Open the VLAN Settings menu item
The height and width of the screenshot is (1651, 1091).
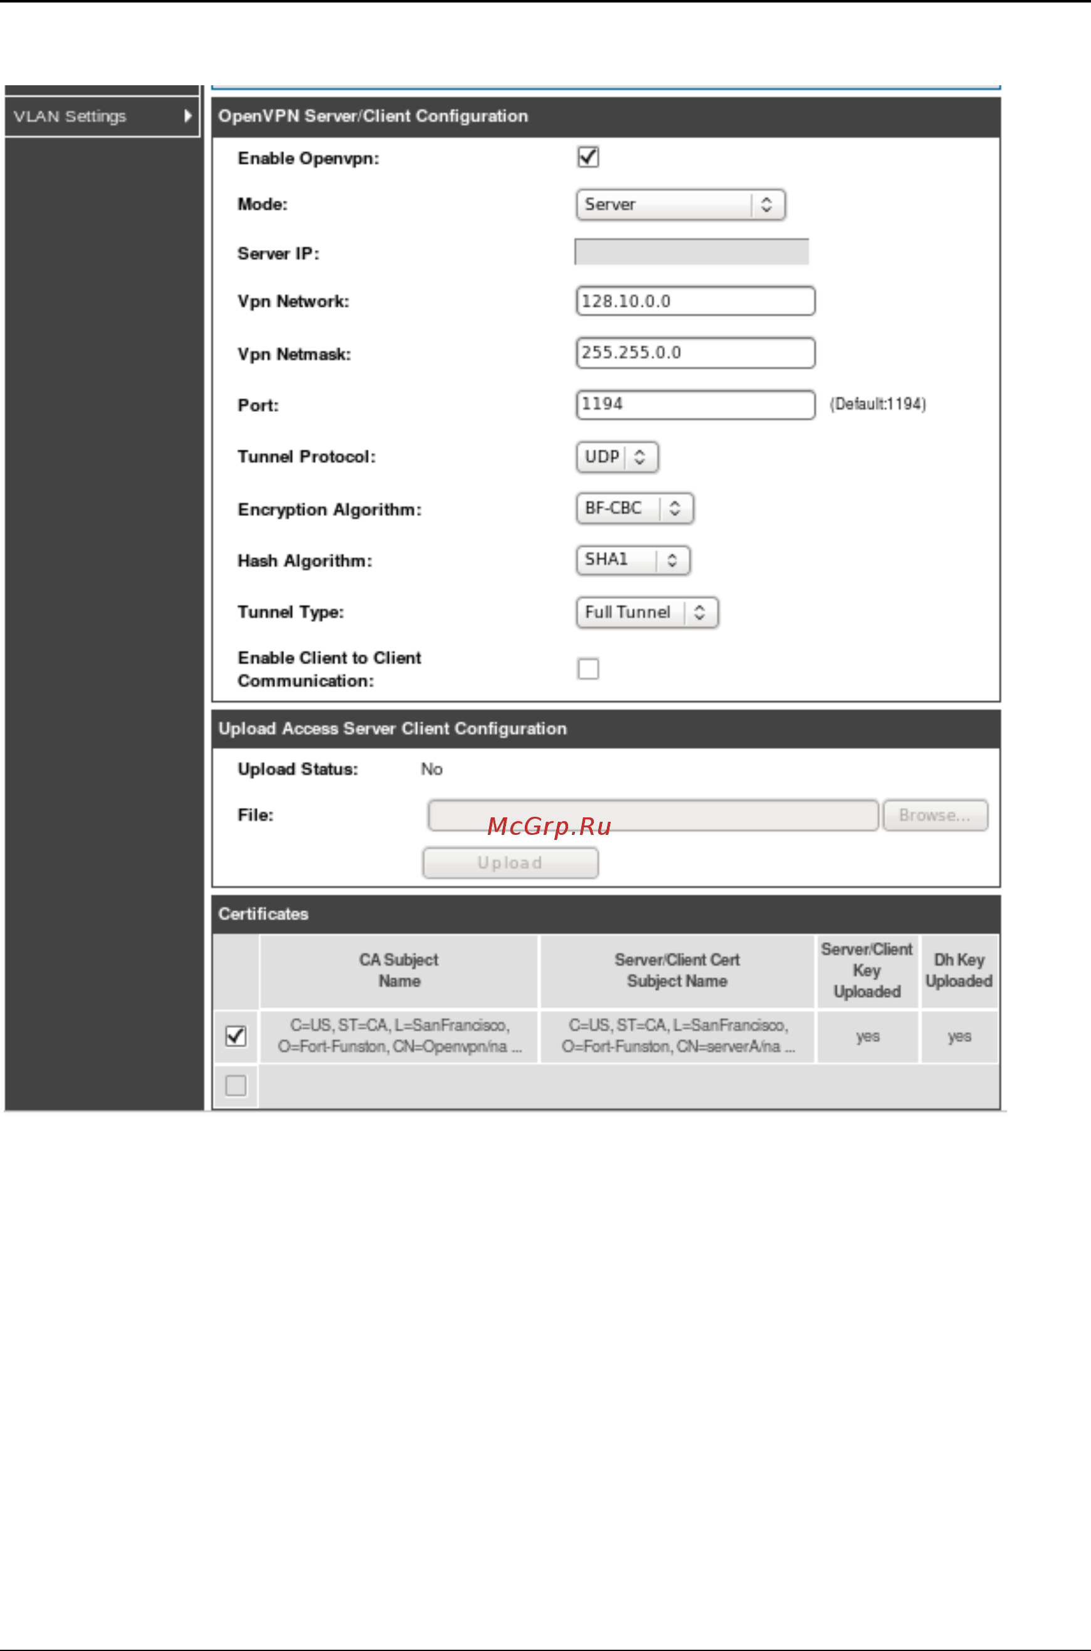[x=102, y=116]
